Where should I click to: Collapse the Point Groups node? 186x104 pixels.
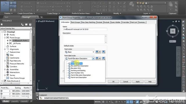coord(5,38)
